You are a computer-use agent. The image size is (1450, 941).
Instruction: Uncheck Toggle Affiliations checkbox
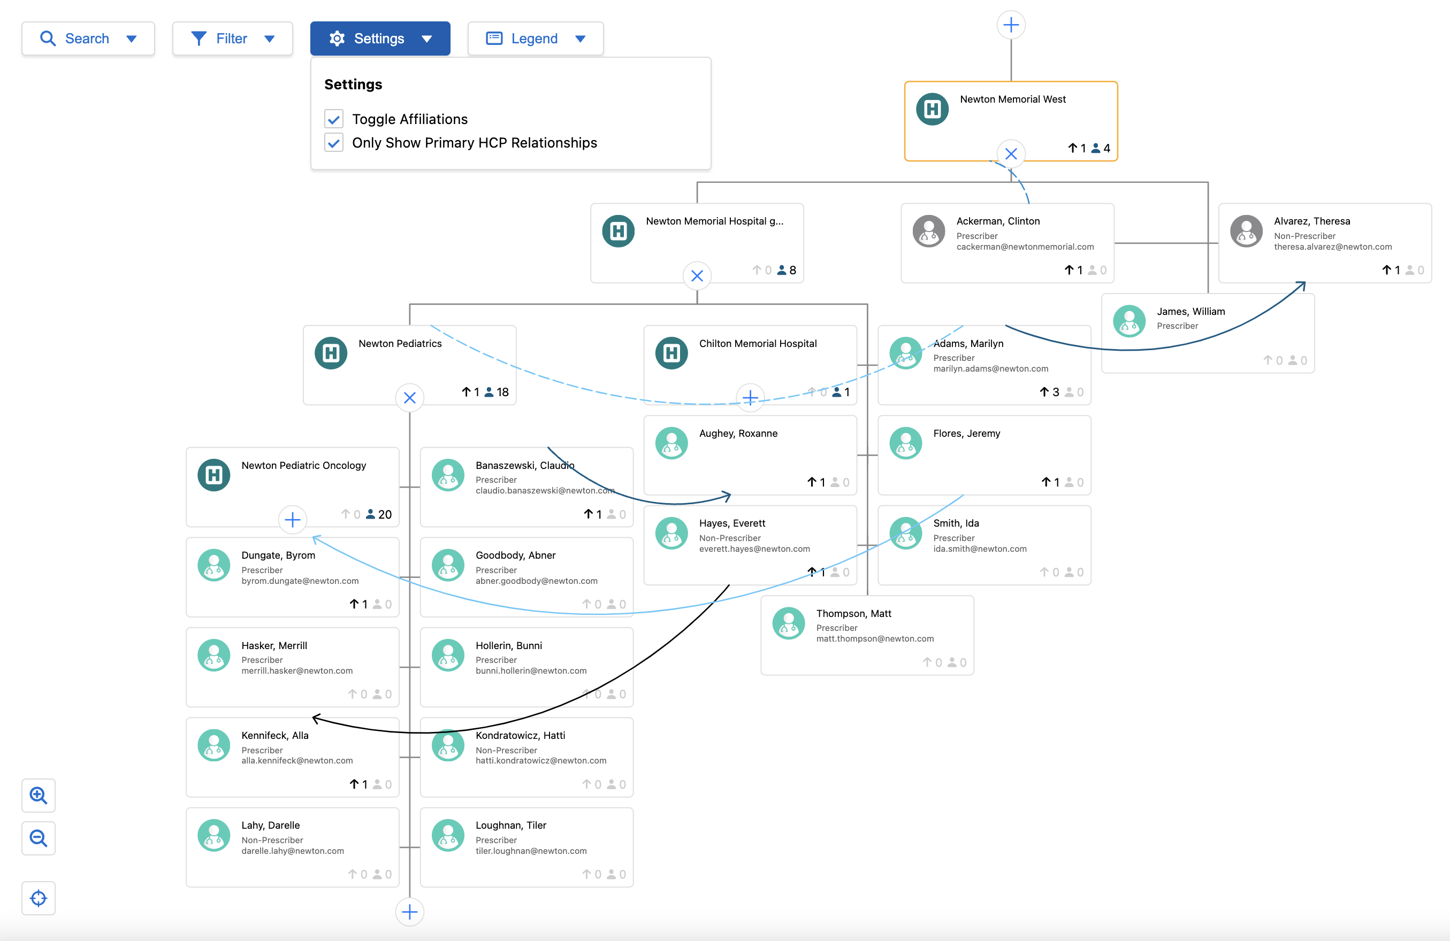[x=334, y=119]
